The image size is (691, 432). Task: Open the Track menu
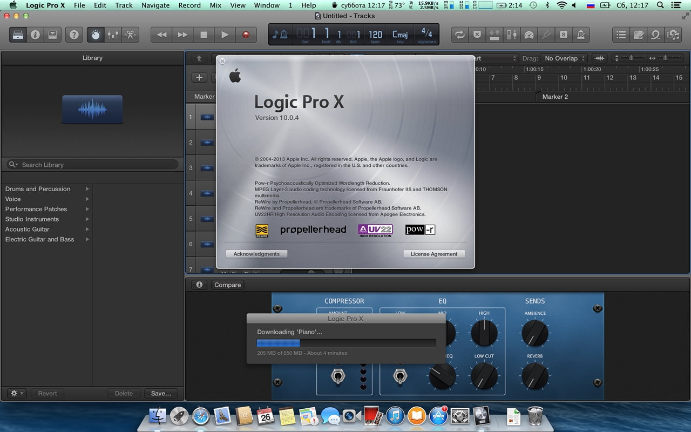pos(124,5)
